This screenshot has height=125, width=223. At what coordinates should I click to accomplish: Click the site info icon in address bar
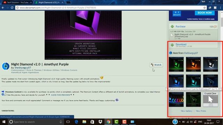[x=17, y=8]
